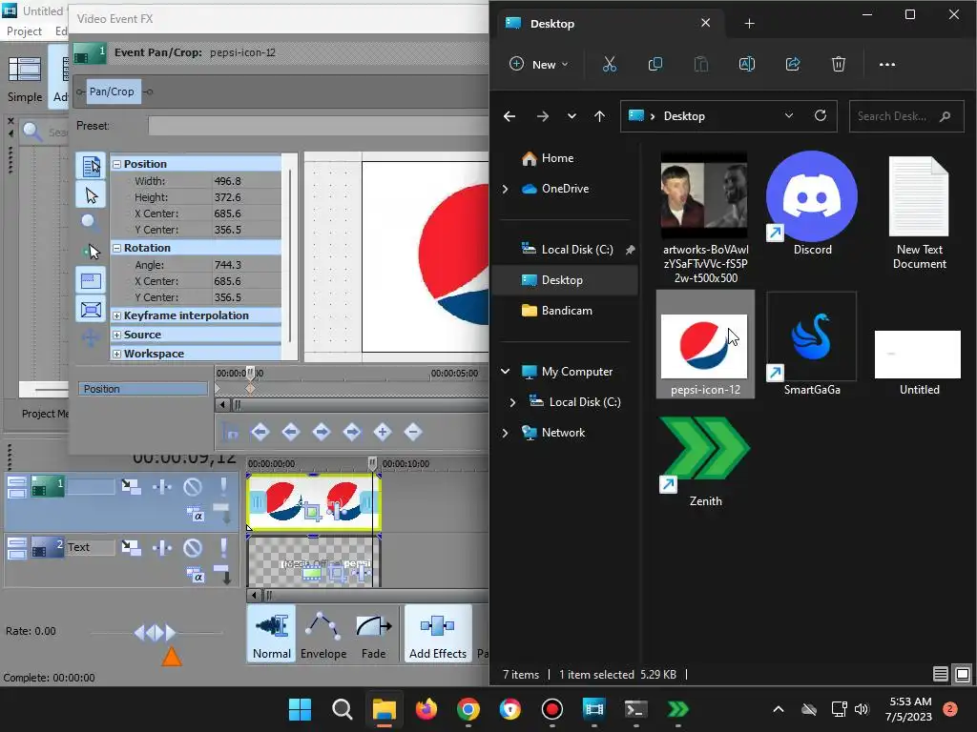The width and height of the screenshot is (977, 732).
Task: Open the recent locations dropdown chevron
Action: click(x=572, y=116)
